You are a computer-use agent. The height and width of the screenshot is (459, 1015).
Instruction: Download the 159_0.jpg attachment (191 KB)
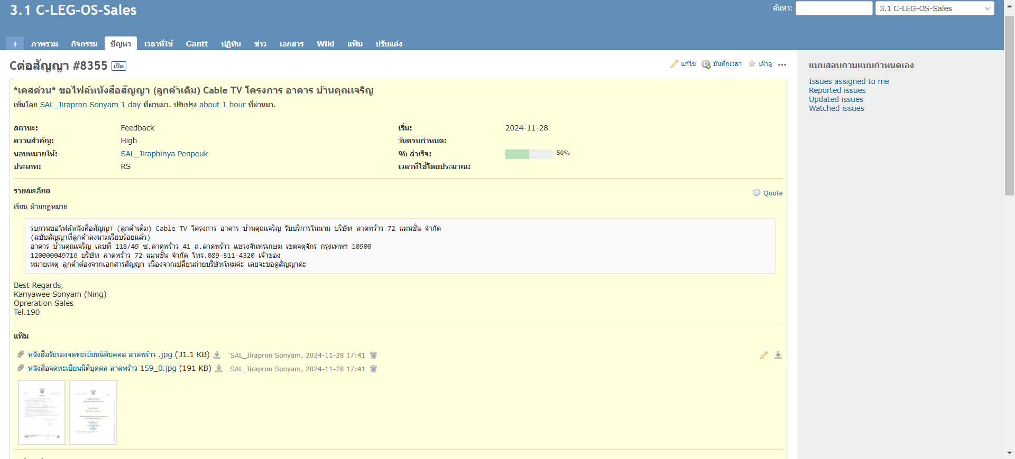point(219,368)
